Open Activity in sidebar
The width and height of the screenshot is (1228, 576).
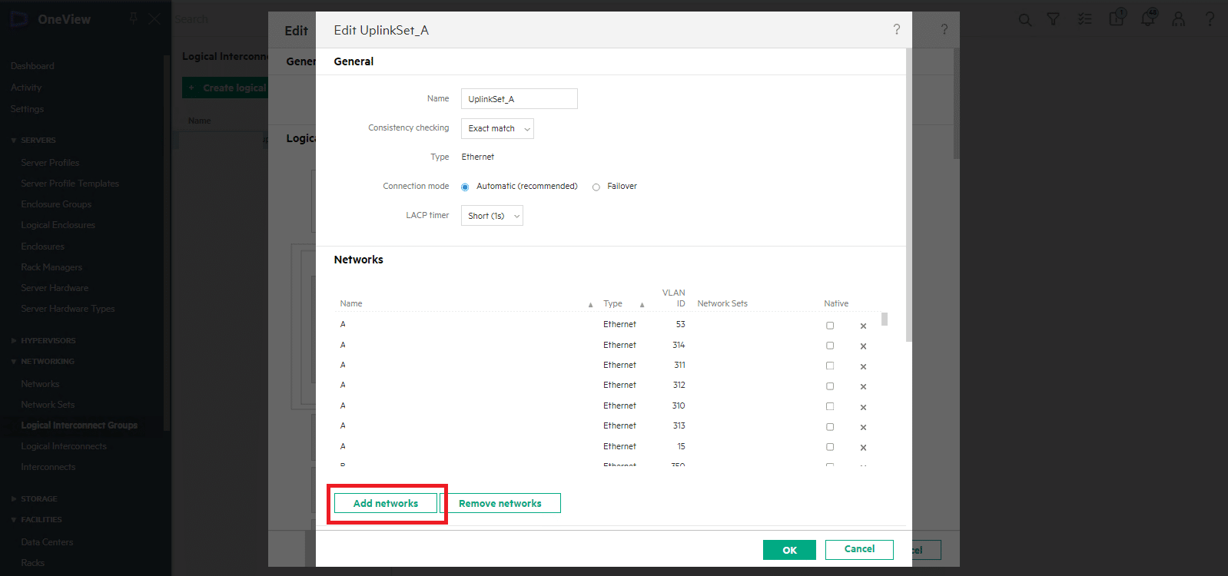26,88
